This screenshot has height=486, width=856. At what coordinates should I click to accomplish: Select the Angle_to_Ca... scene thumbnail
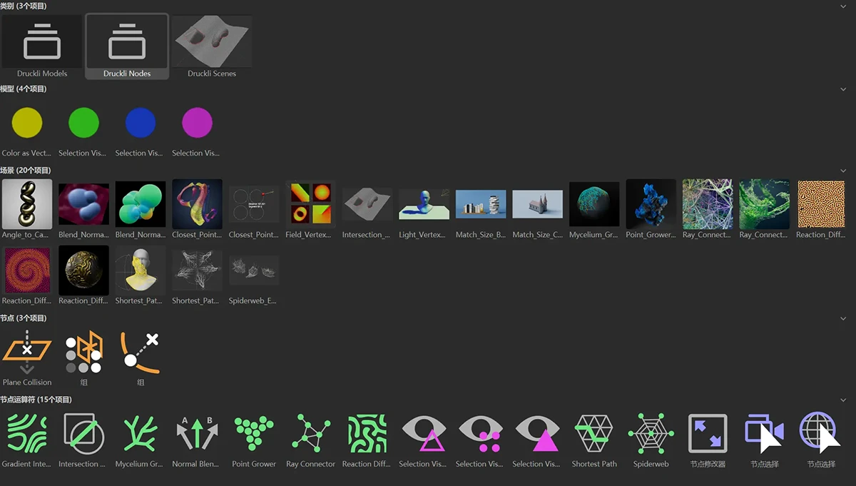27,205
